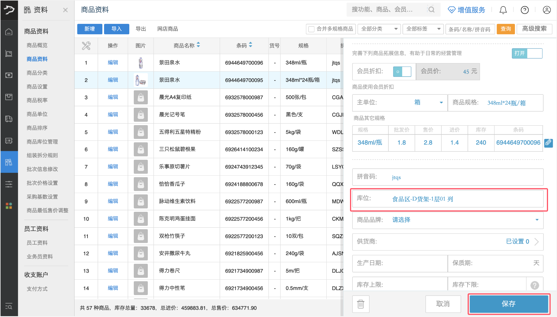Open the delivery truck module in sidebar
The image size is (557, 317).
(9, 119)
